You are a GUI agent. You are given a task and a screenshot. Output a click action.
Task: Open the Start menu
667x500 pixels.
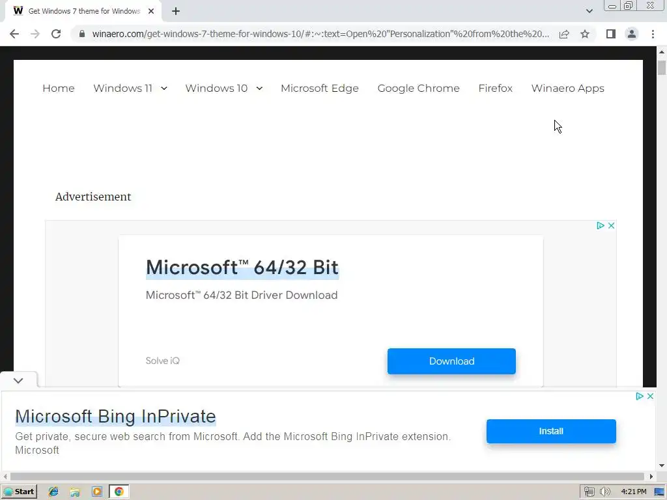click(19, 492)
